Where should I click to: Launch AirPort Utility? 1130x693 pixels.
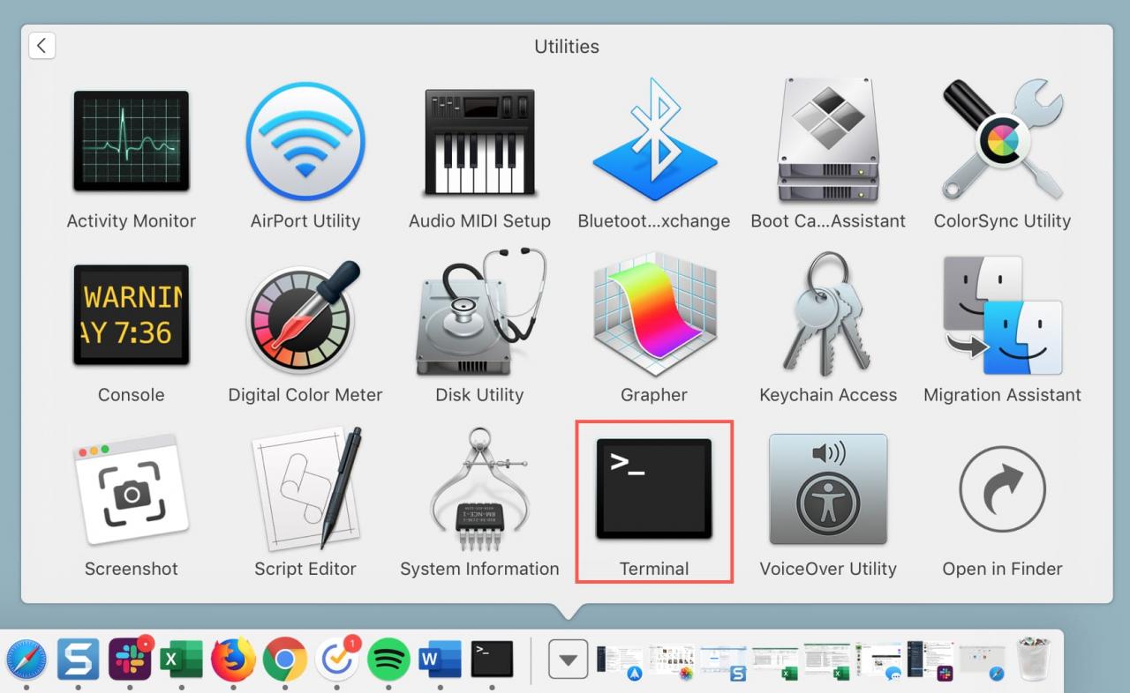pyautogui.click(x=305, y=141)
